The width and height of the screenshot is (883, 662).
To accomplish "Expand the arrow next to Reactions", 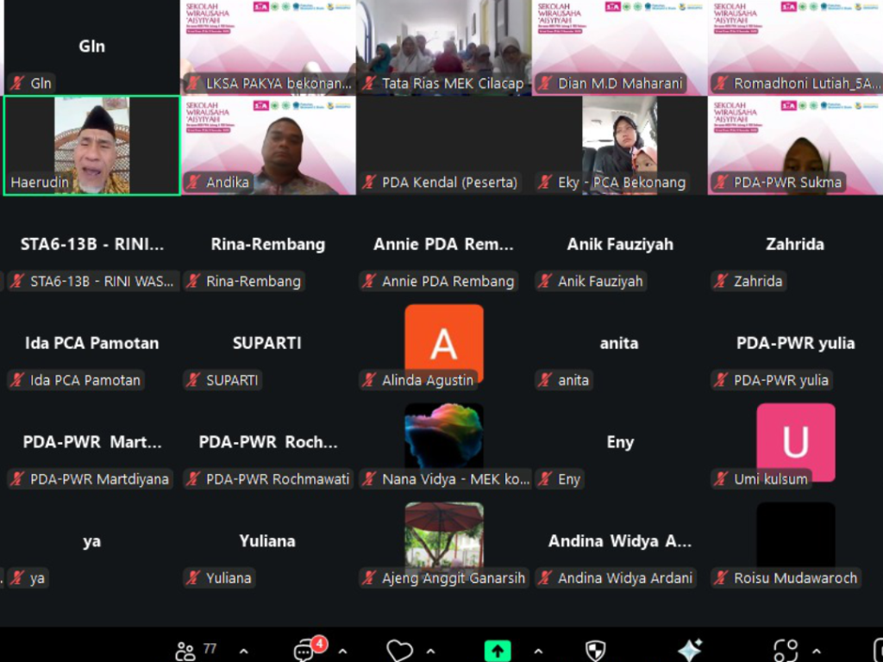I will pos(431,652).
